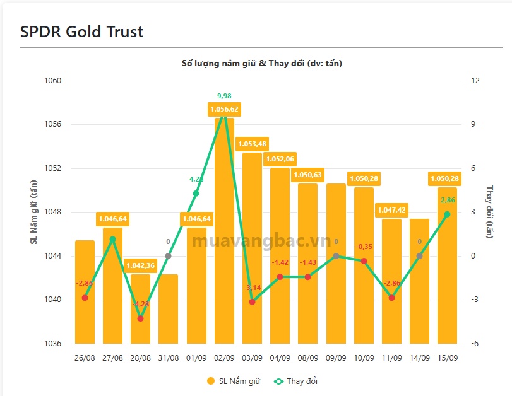Click the red -3,14 point on 03/09

(252, 302)
